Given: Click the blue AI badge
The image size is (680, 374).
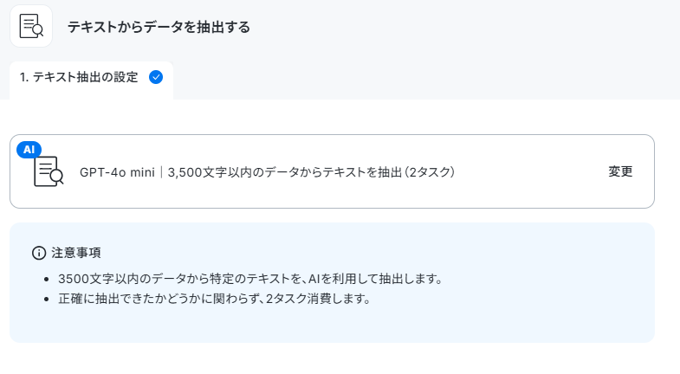Looking at the screenshot, I should point(29,150).
